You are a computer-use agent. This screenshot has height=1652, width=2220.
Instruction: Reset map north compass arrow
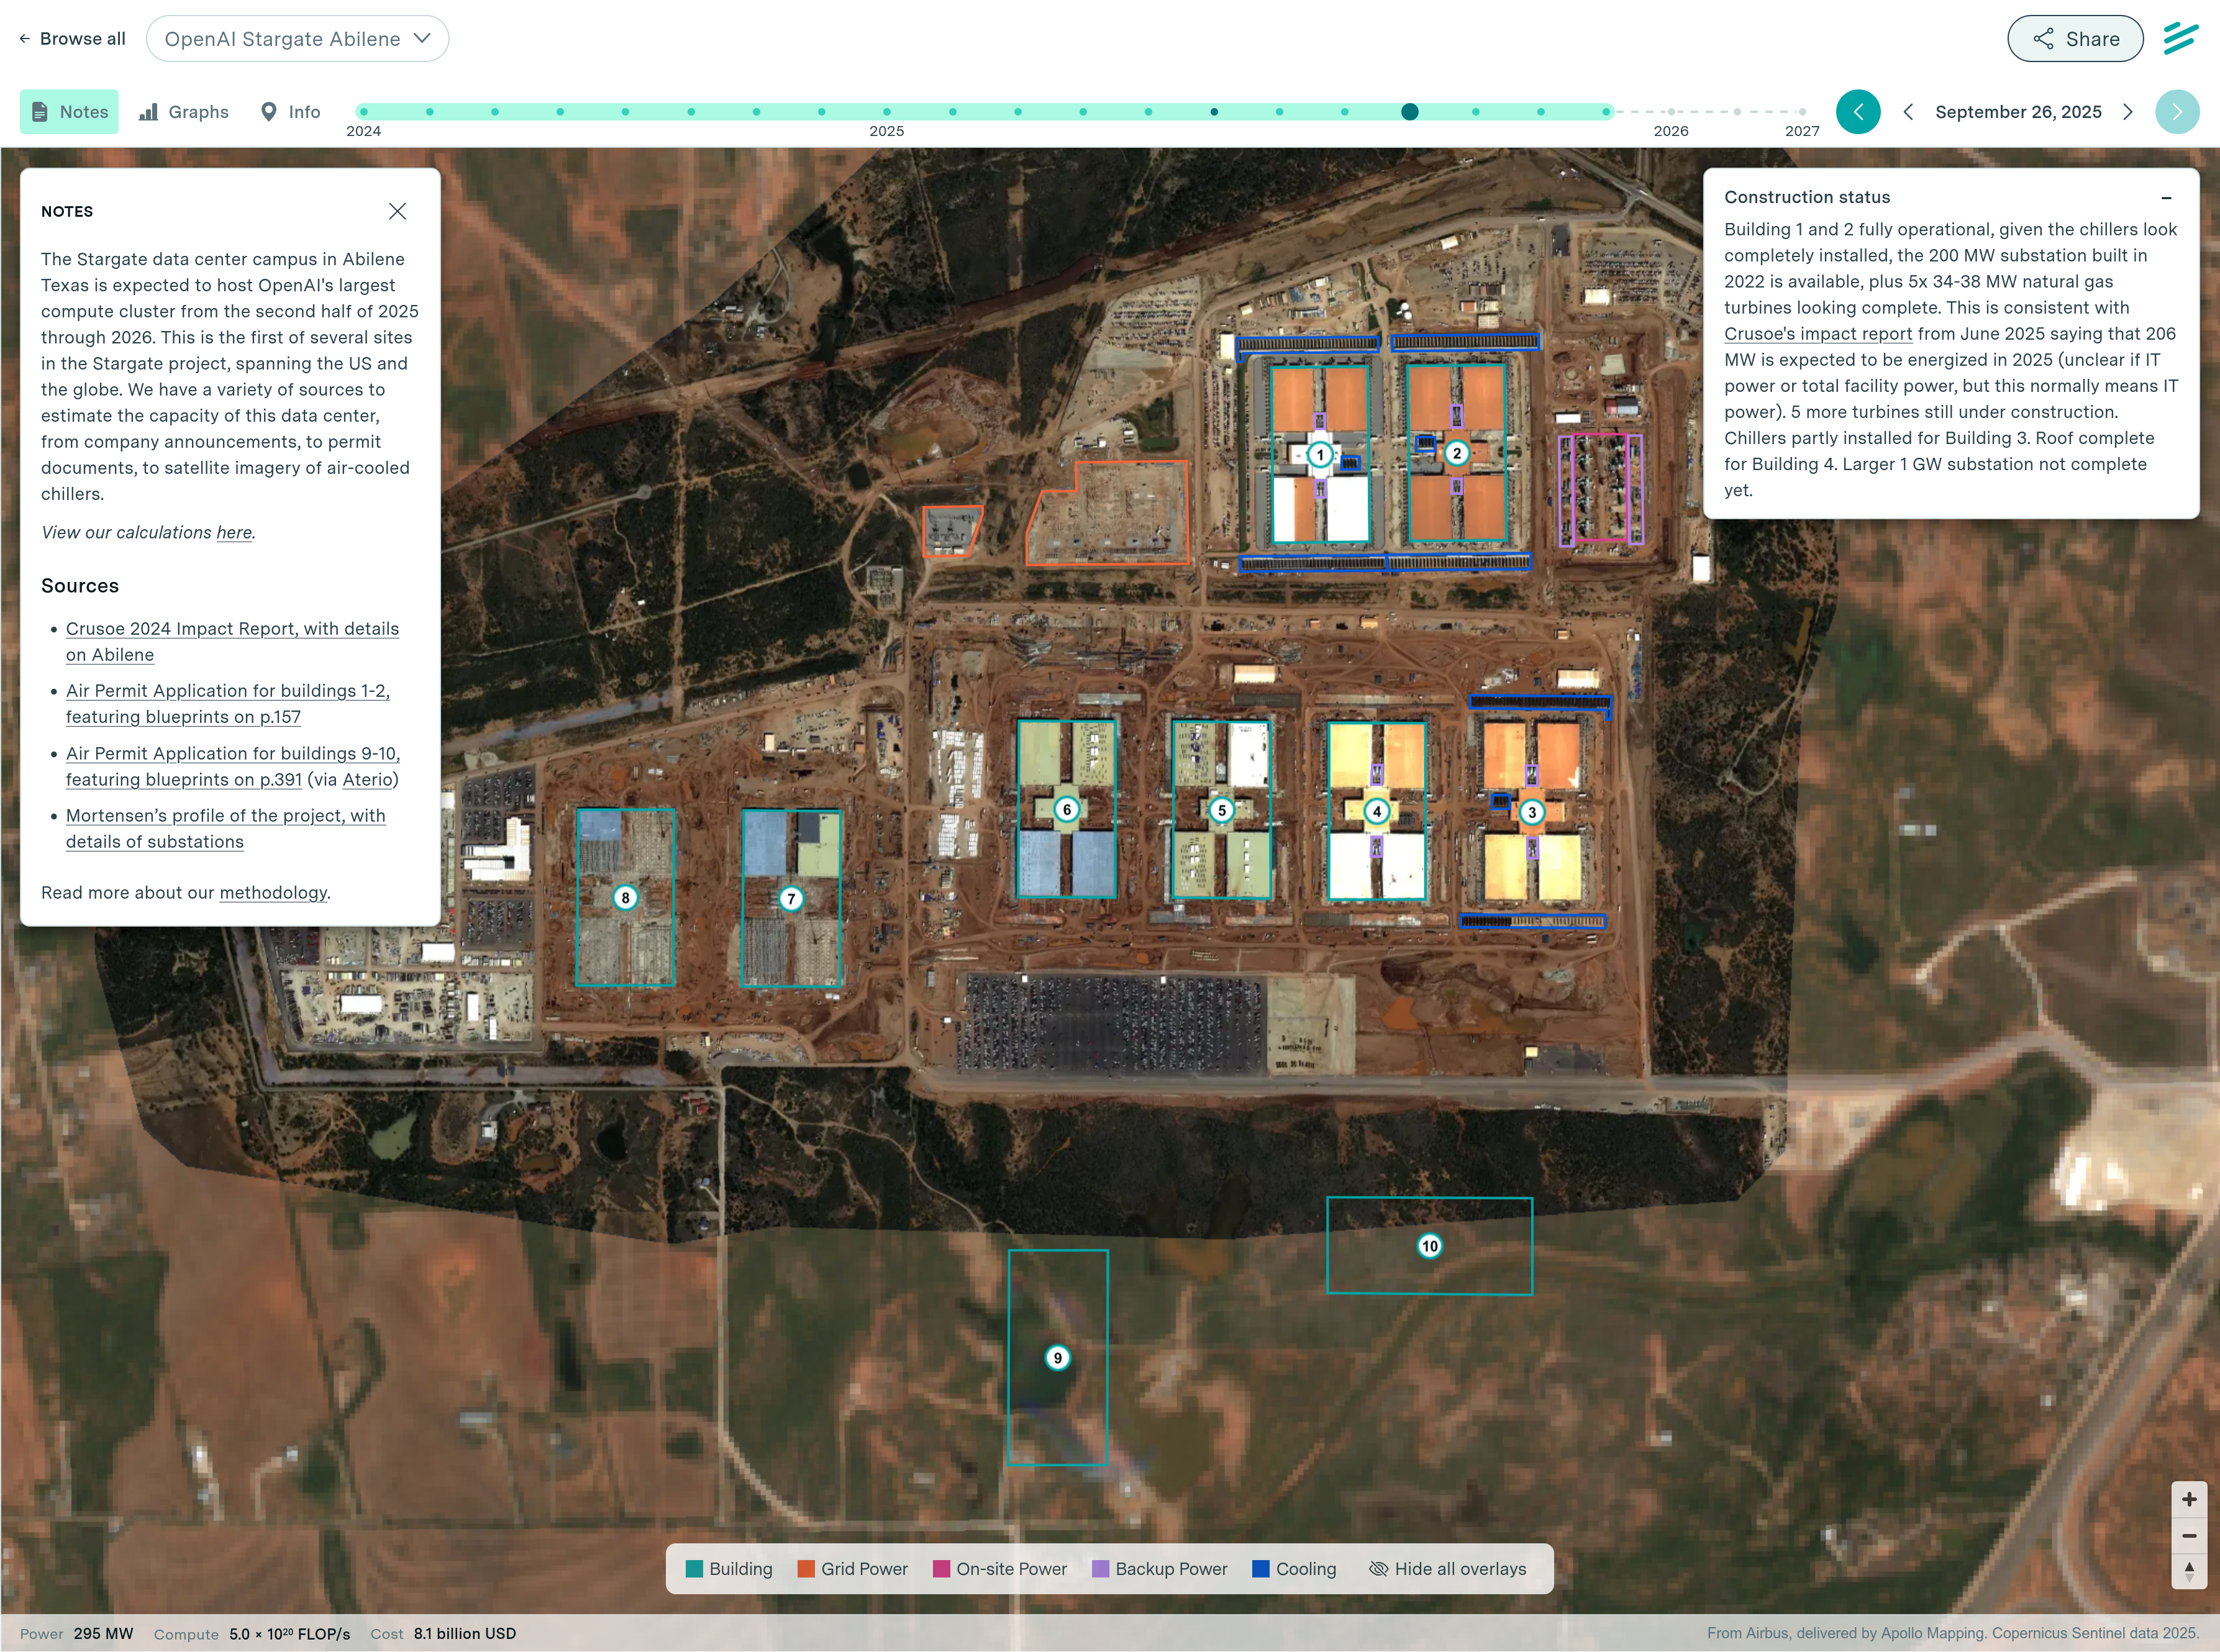pyautogui.click(x=2189, y=1571)
